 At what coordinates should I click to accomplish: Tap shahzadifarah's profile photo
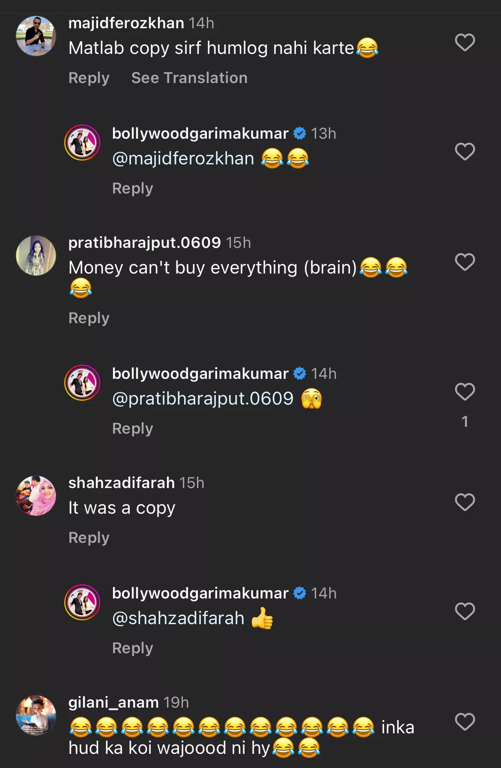coord(36,496)
